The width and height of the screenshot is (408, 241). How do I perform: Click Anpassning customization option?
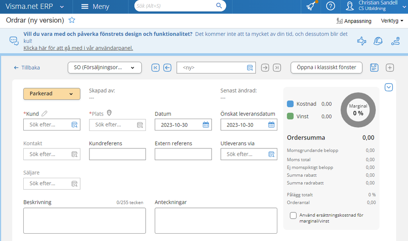coord(354,21)
